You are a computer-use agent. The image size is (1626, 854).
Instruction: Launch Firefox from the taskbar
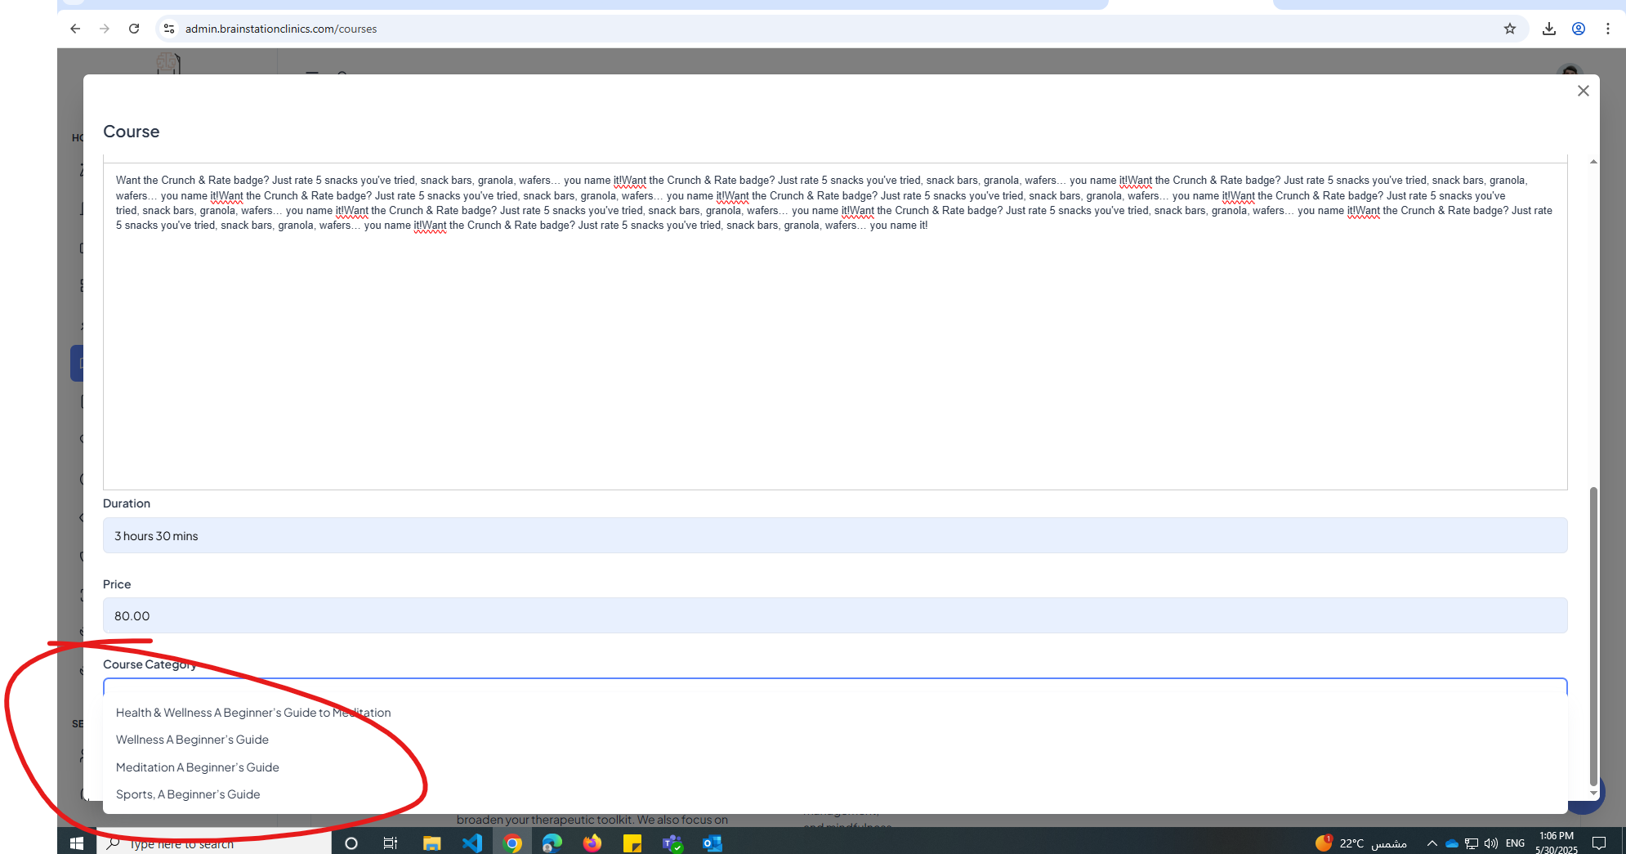(x=592, y=843)
